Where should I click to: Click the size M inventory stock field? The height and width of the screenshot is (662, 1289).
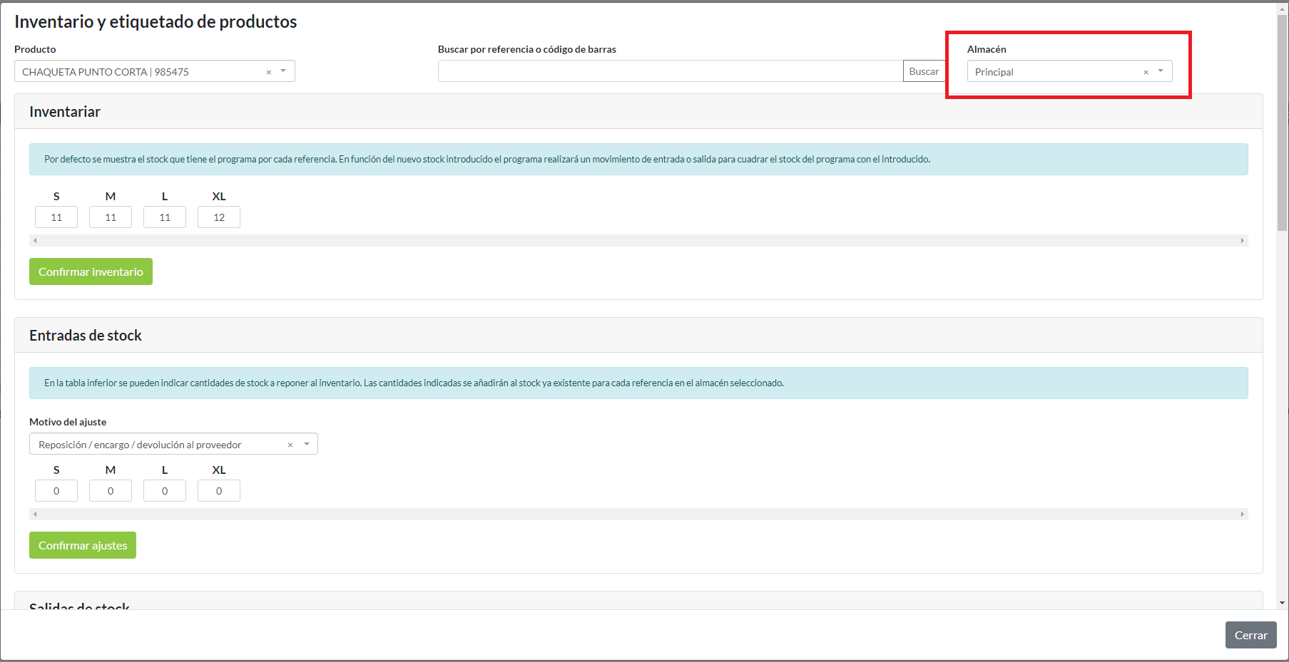click(x=111, y=217)
